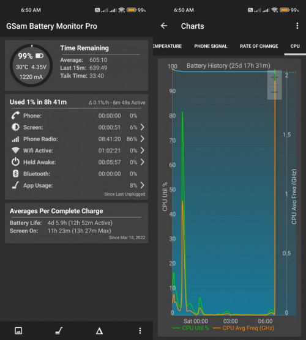Expand App Usage details chevron
Image resolution: width=306 pixels, height=340 pixels.
point(143,185)
